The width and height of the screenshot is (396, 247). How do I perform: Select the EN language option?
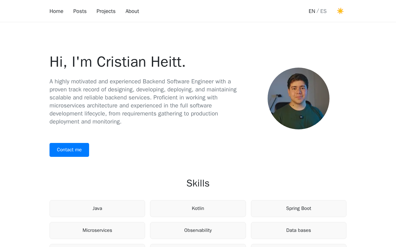(x=312, y=11)
